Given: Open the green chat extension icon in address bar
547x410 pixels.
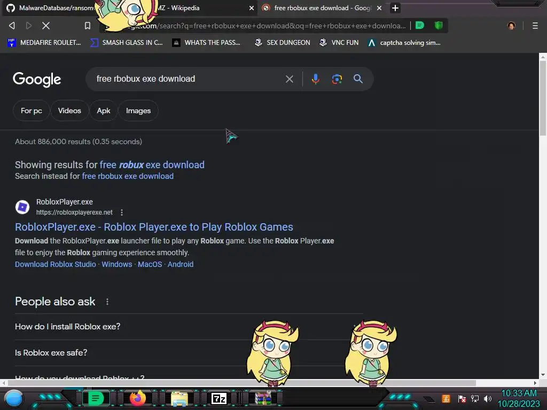Looking at the screenshot, I should 420,26.
